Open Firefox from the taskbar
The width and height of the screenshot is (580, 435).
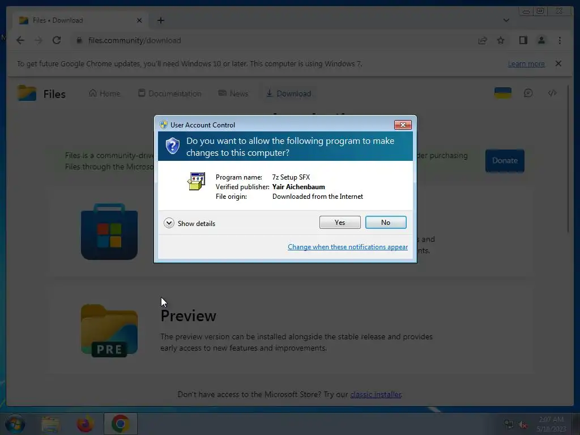click(x=85, y=424)
